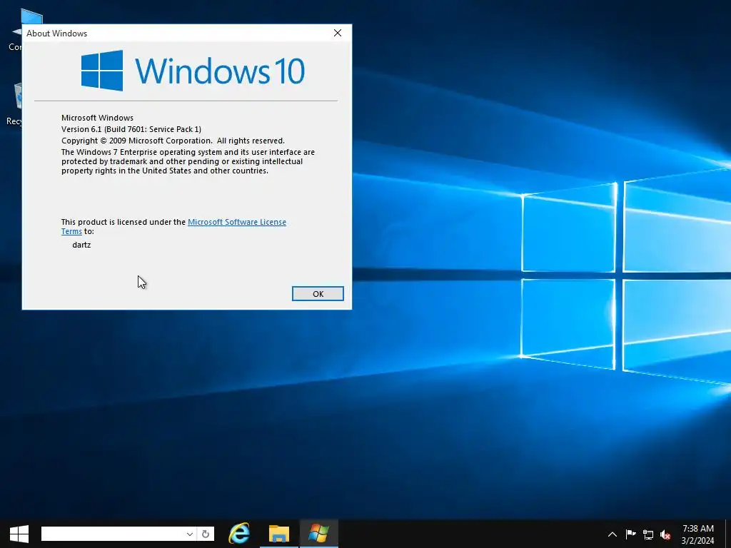Click the refresh icon beside the address bar
The width and height of the screenshot is (731, 548).
click(x=206, y=534)
